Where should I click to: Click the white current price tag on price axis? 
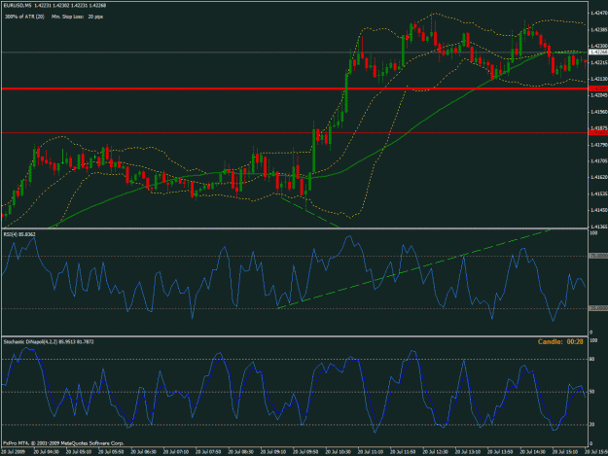[598, 52]
